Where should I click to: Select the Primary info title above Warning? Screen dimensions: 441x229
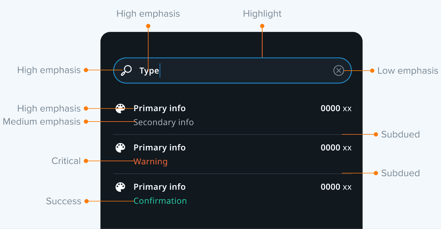[160, 148]
